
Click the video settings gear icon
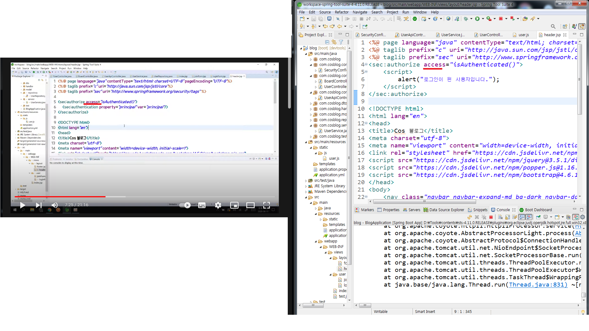click(x=218, y=205)
